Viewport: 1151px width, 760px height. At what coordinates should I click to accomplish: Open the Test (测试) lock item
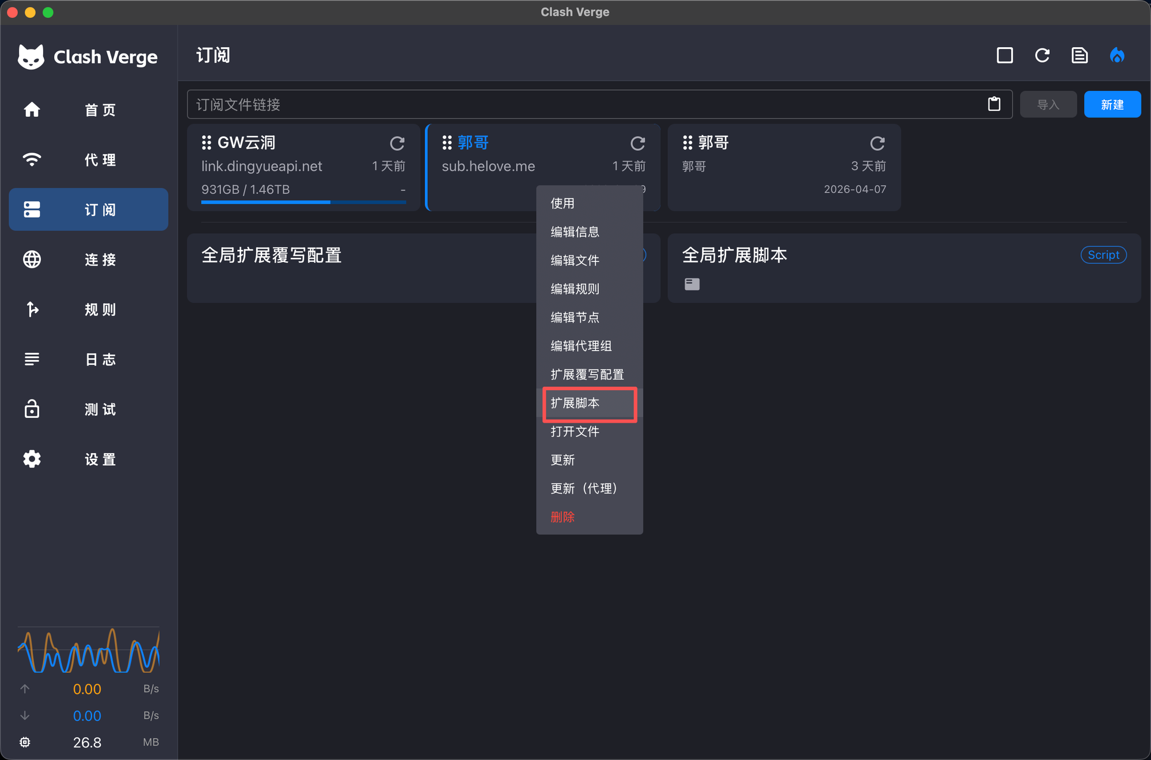[89, 409]
